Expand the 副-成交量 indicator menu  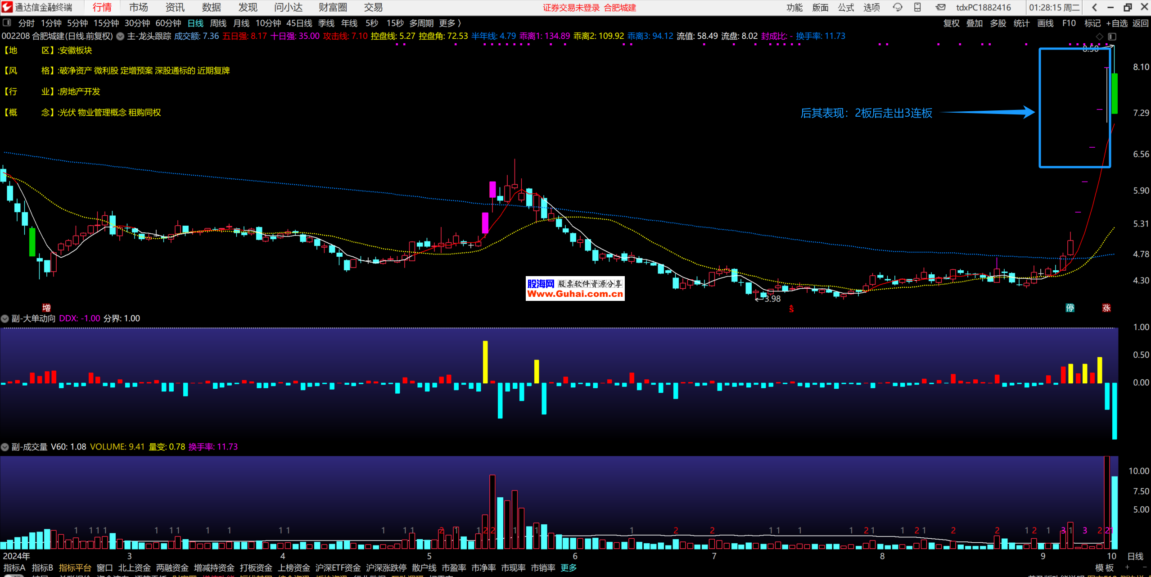5,447
